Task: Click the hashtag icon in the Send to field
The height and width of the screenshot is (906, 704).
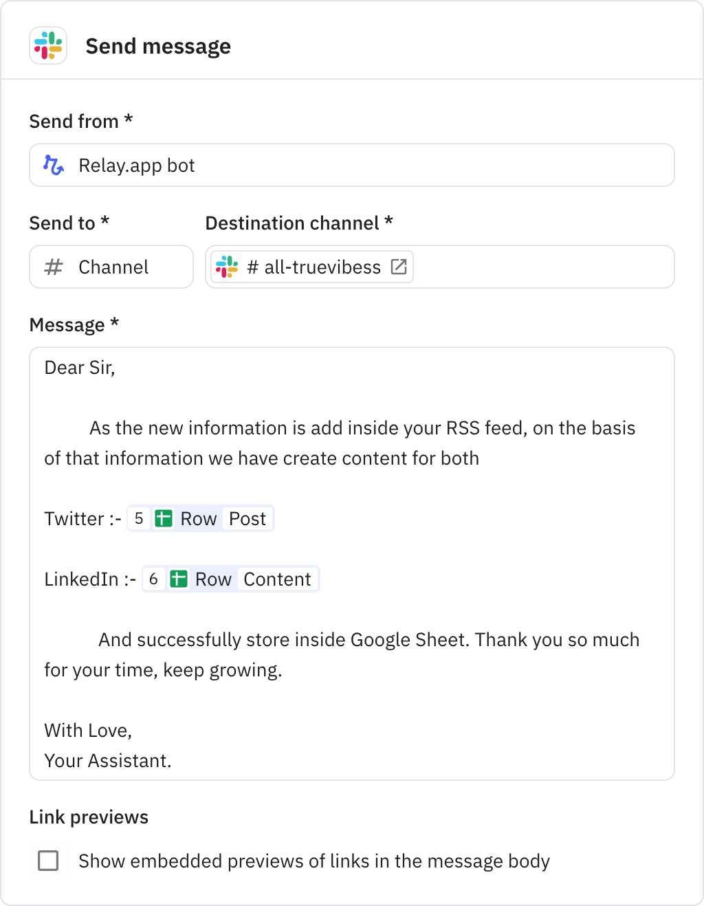Action: [x=53, y=267]
